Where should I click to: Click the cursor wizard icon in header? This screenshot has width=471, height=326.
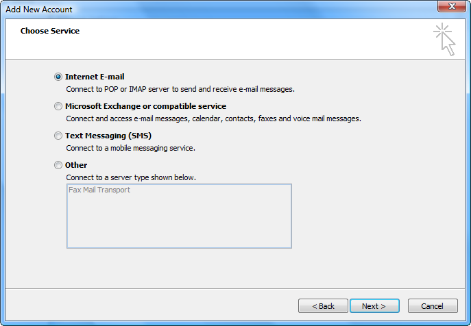pos(444,38)
